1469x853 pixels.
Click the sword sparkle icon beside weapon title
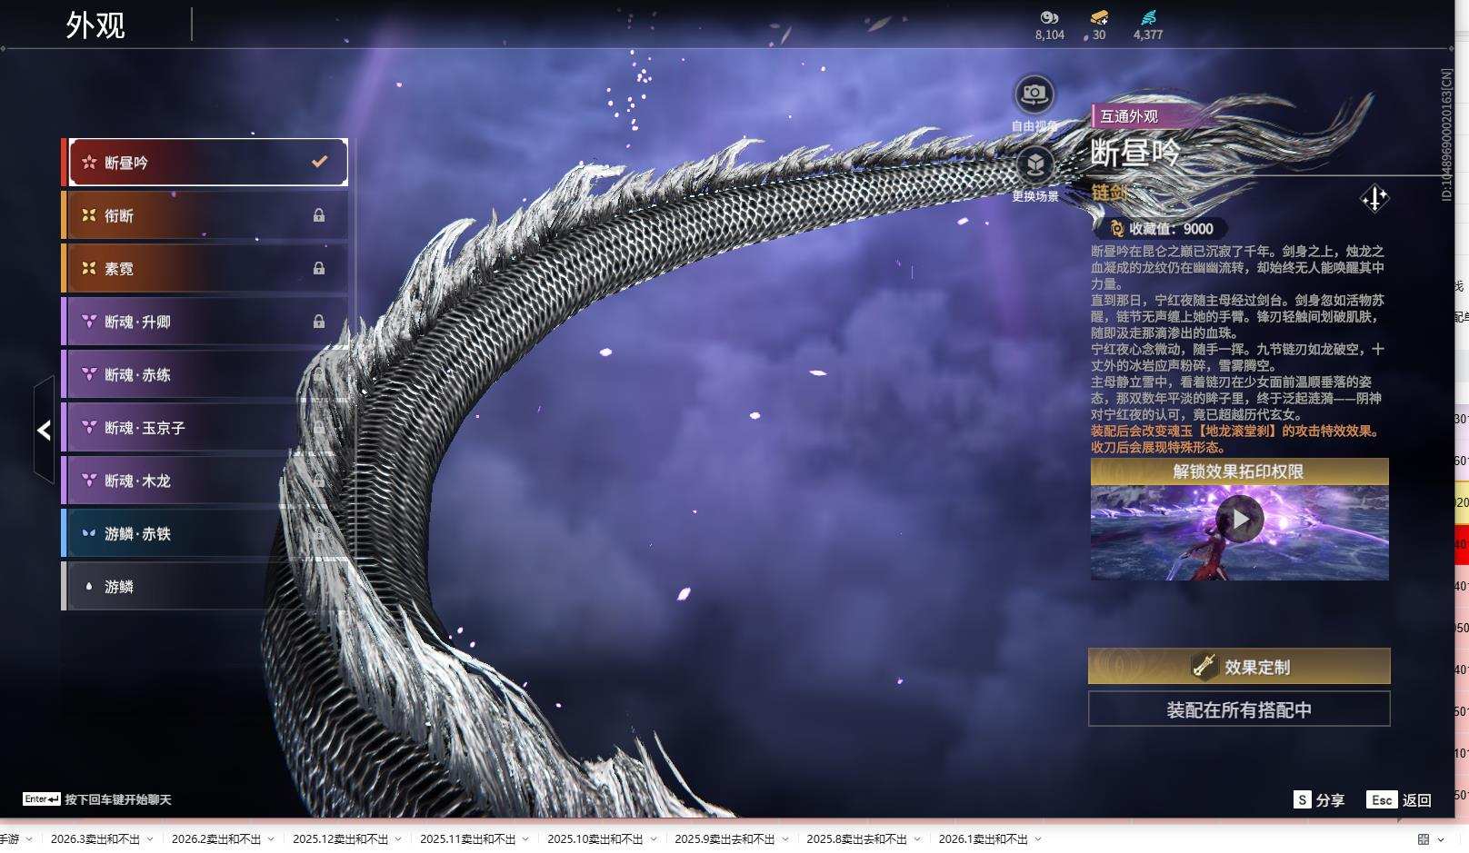1374,198
